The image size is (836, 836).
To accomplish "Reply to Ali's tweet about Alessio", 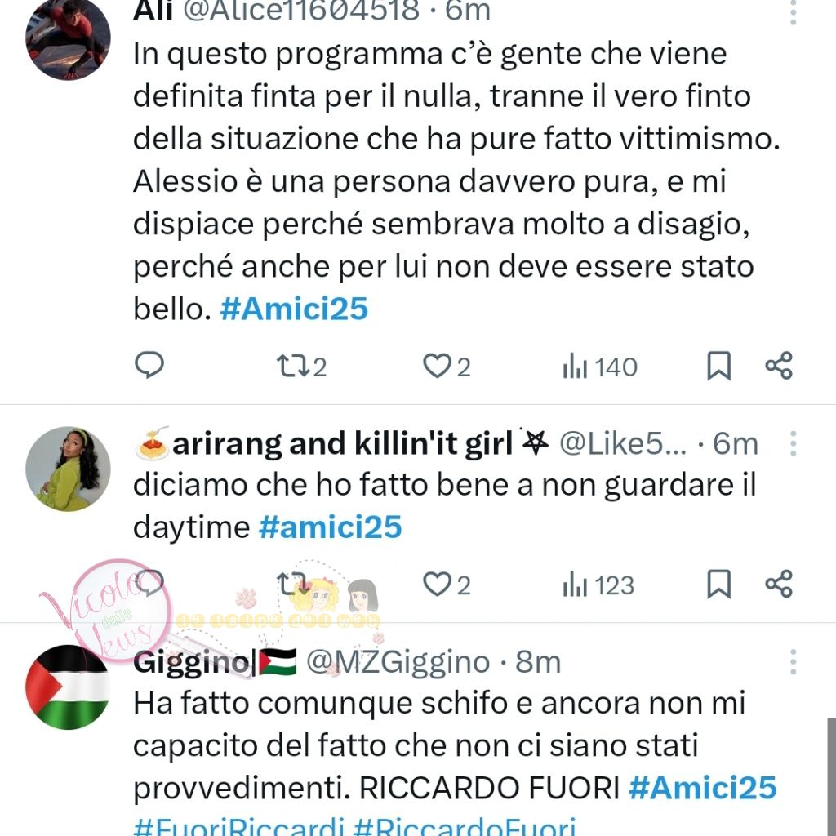I will pos(149,366).
